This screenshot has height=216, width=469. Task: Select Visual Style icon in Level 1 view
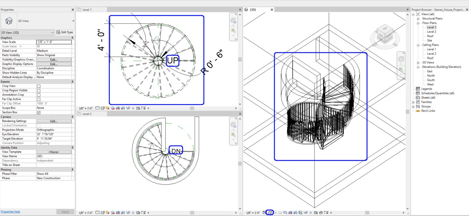pos(103,108)
